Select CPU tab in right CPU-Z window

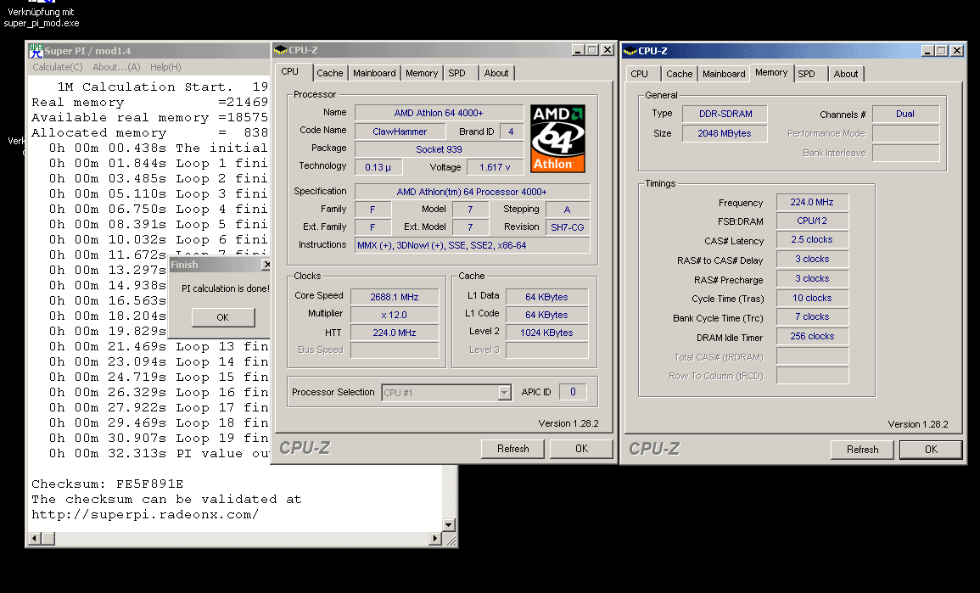tap(642, 74)
